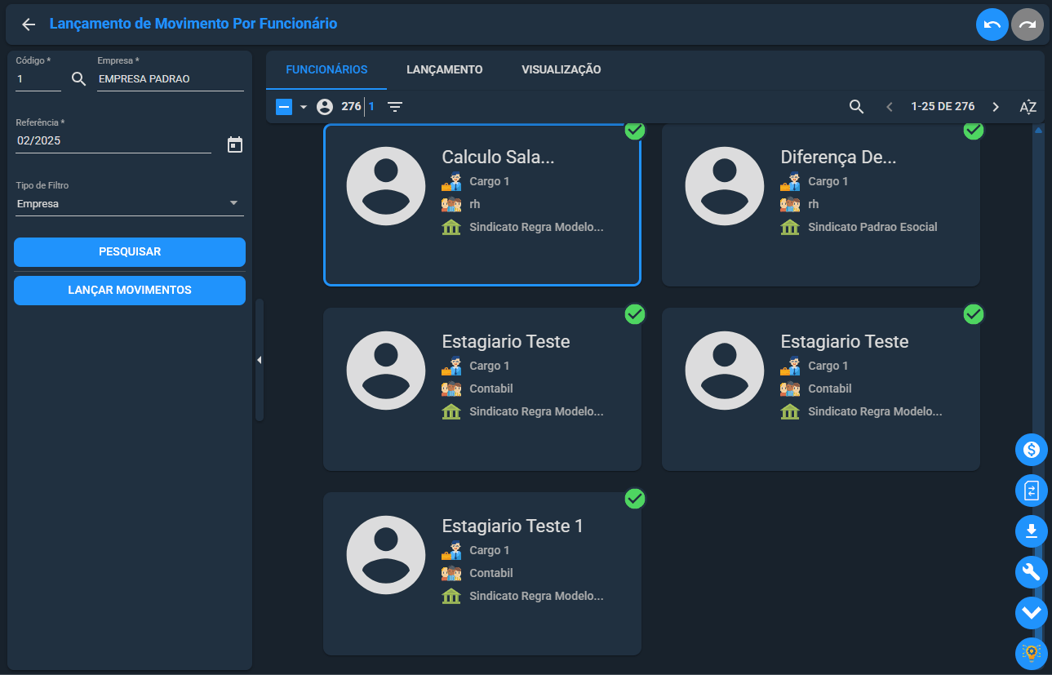Collapse floating buttons with chevron down

(1032, 613)
